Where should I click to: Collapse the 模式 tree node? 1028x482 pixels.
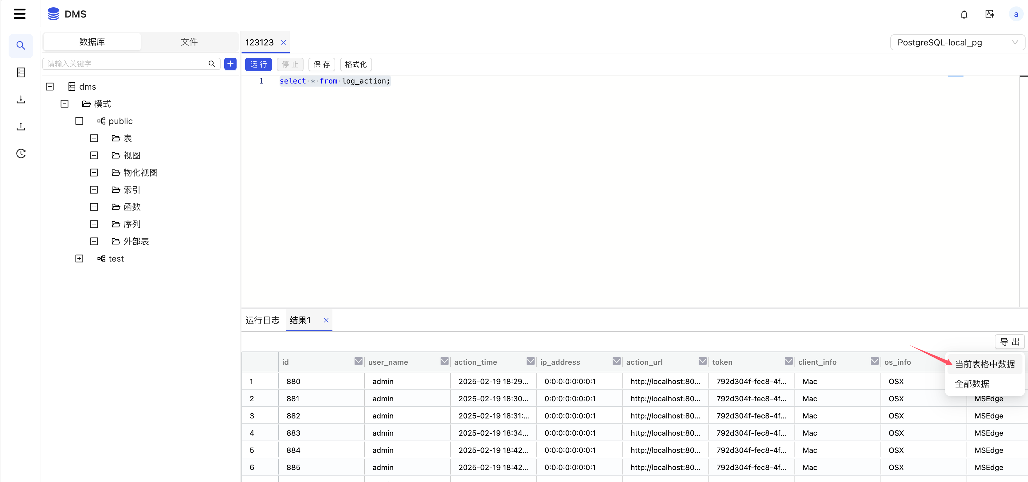(65, 104)
